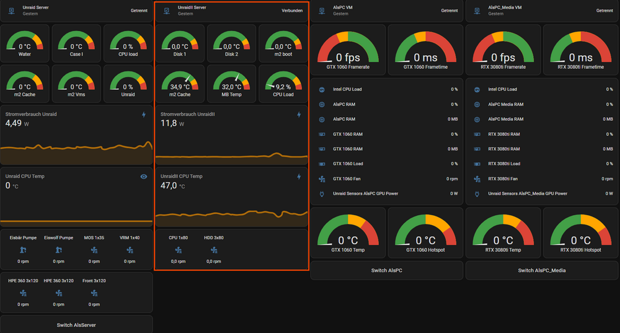This screenshot has width=620, height=333.
Task: Open the GTX 1060 Hotspot gauge
Action: pos(425,233)
